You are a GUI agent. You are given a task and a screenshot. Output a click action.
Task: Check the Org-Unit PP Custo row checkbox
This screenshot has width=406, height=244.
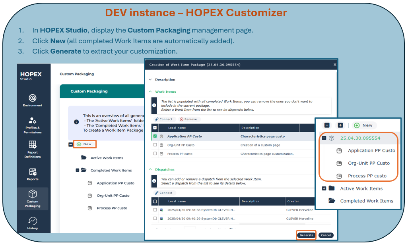click(x=155, y=145)
